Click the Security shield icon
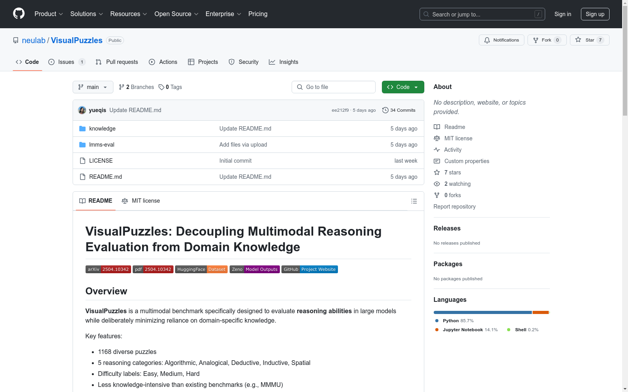 pyautogui.click(x=232, y=62)
